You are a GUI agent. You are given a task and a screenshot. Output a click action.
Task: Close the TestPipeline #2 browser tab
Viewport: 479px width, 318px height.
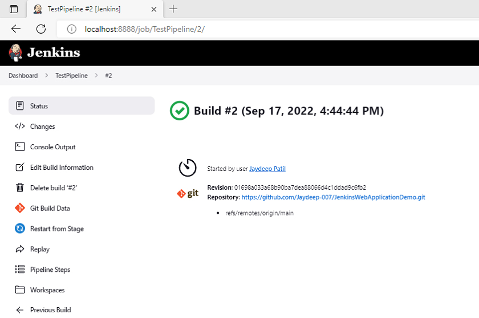154,9
